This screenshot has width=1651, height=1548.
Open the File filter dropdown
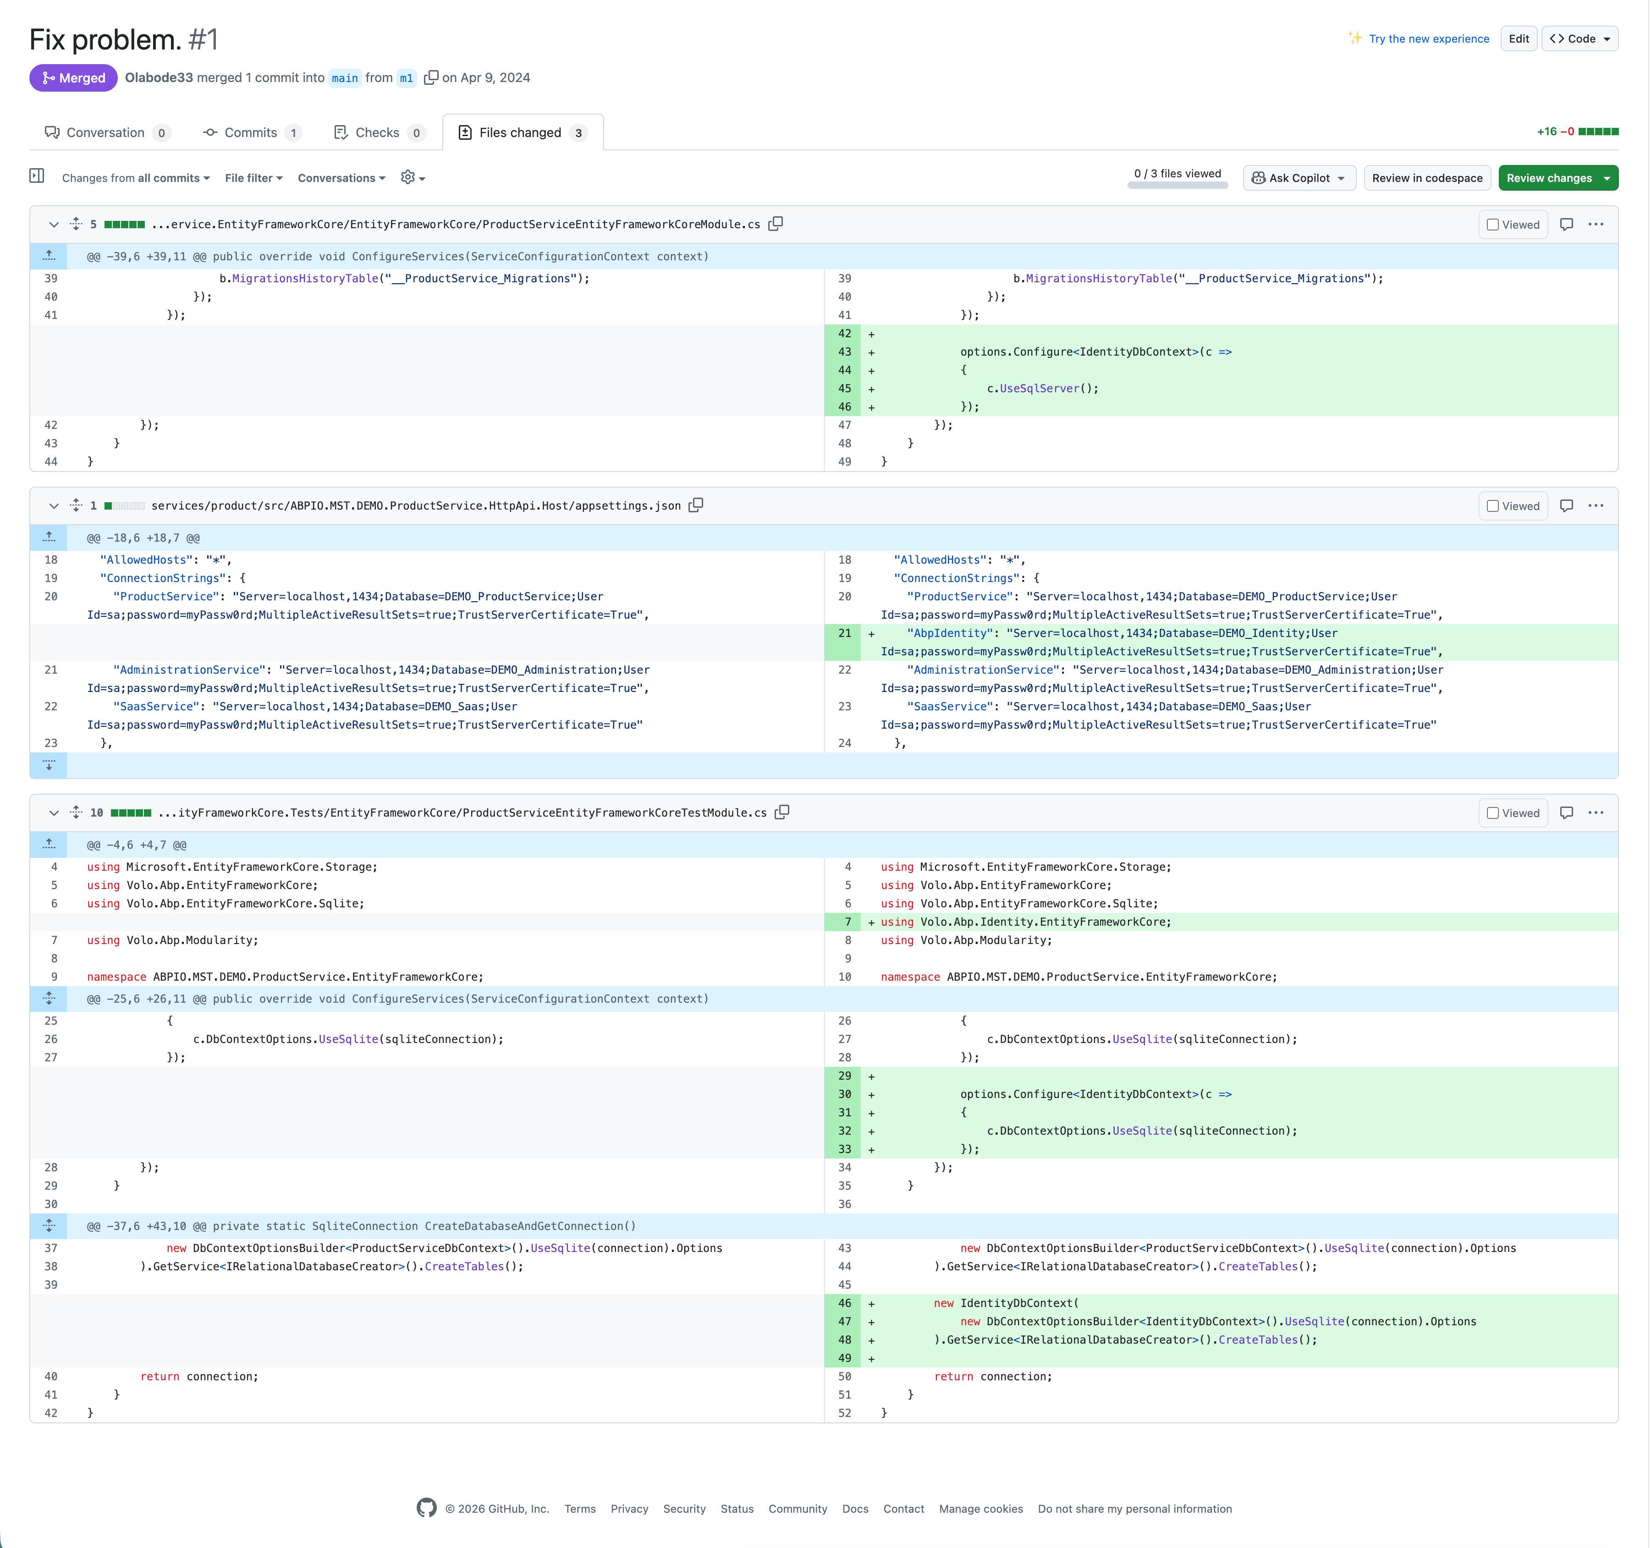(x=253, y=178)
